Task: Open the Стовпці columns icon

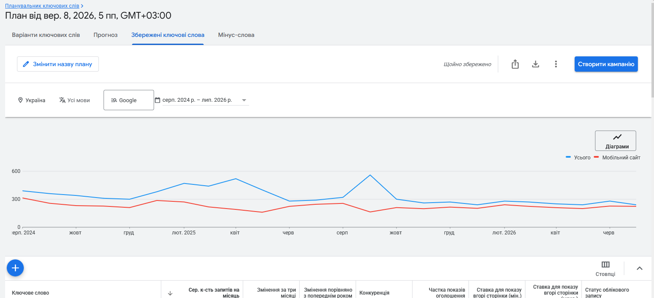Action: [606, 269]
